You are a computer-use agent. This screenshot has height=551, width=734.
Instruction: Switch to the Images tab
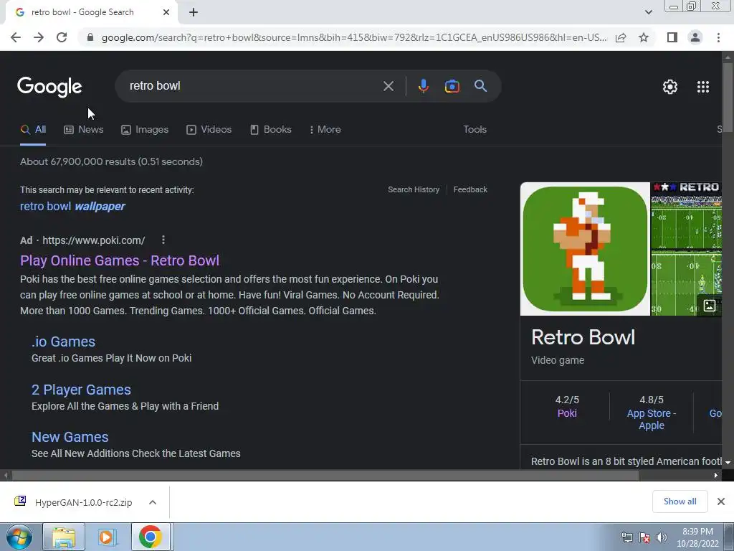(145, 130)
